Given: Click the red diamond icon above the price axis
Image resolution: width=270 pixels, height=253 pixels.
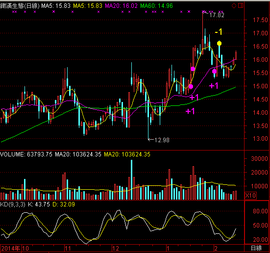Looking at the screenshot, I should click(x=234, y=6).
